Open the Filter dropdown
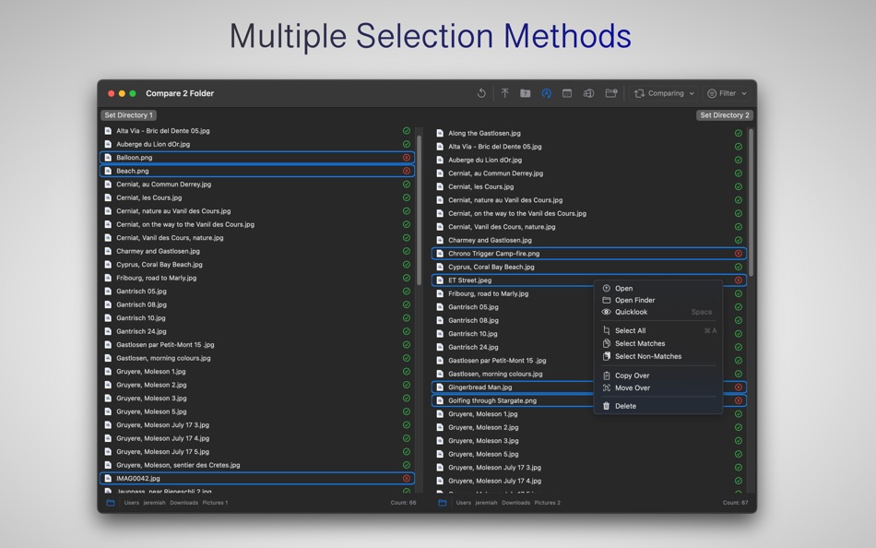 (x=727, y=93)
